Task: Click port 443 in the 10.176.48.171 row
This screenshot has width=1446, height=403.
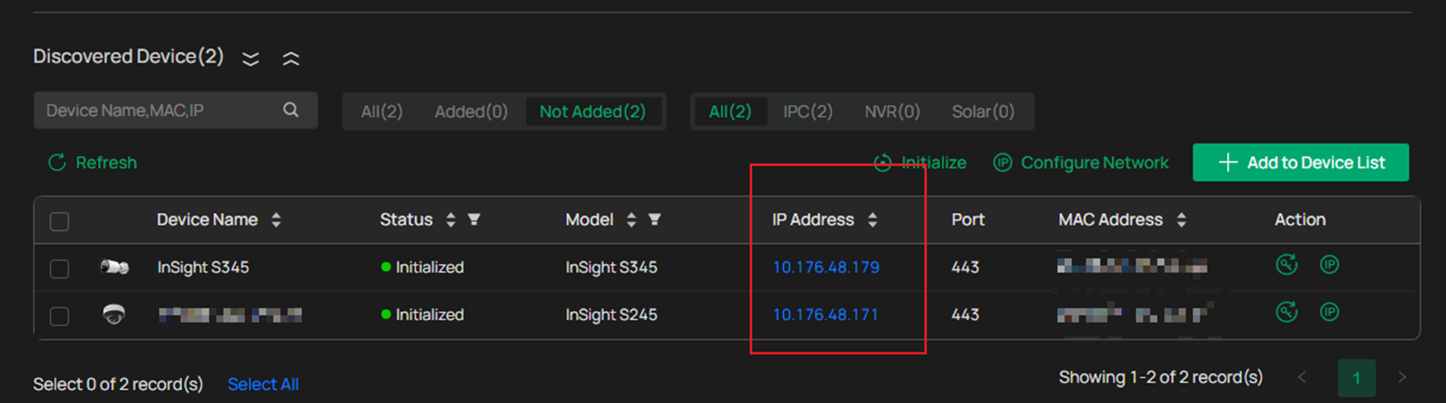Action: [x=966, y=314]
